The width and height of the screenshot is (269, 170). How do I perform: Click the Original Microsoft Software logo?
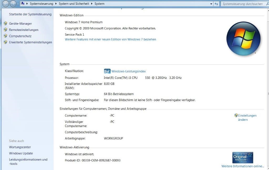click(242, 158)
